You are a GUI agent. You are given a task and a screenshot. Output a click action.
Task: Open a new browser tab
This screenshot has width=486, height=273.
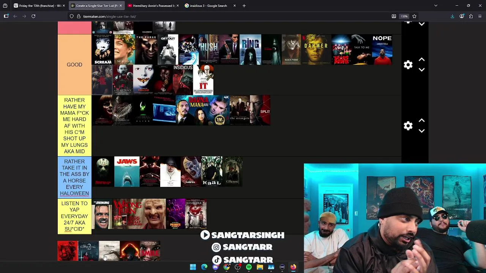point(244,6)
